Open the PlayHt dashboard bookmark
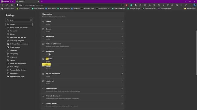The height and width of the screenshot is (110, 197). click(x=63, y=9)
